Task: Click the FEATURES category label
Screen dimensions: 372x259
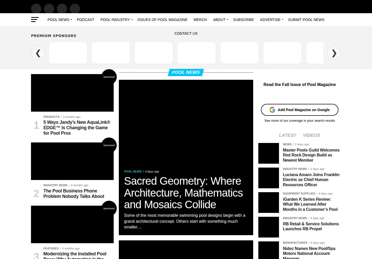Action: tap(51, 248)
